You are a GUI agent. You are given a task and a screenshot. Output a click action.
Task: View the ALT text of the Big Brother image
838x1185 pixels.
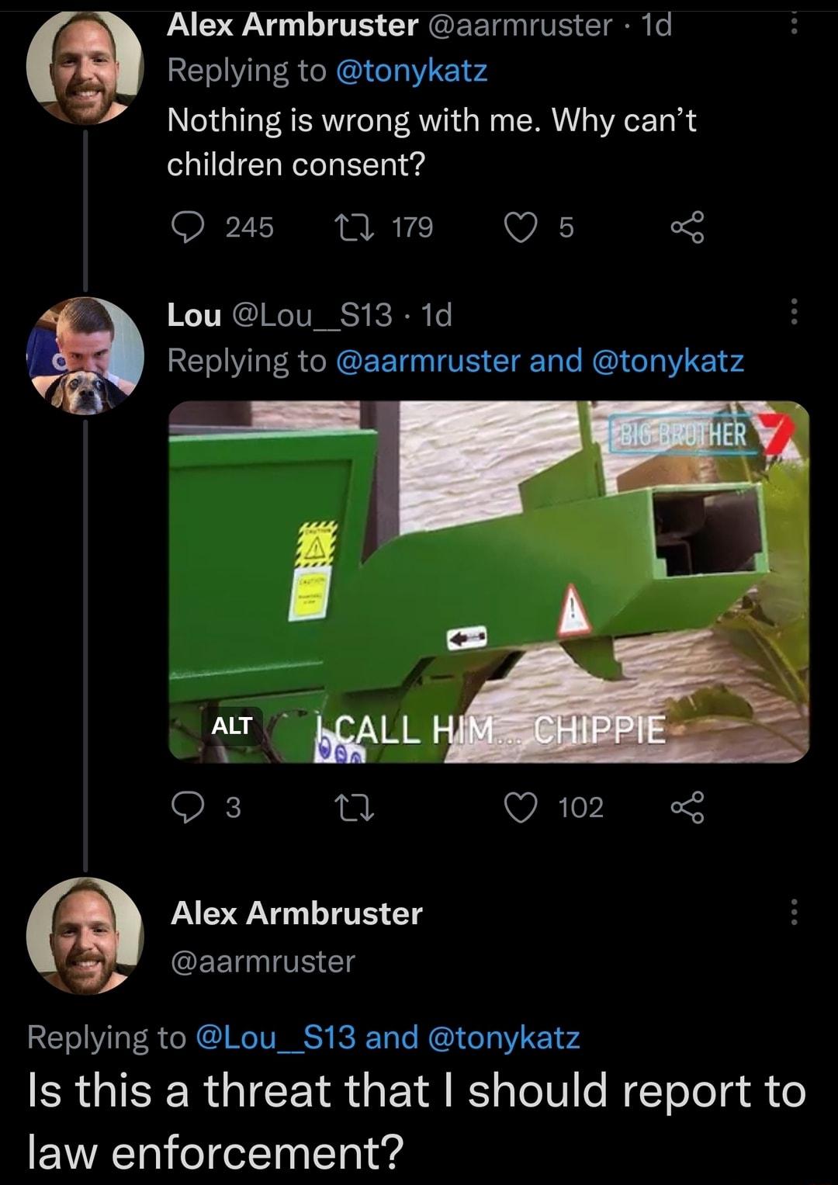232,727
